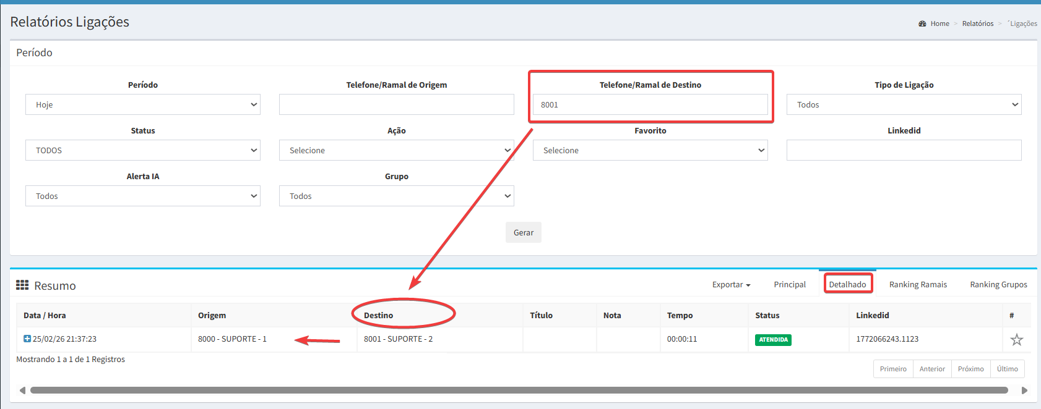Open the Favorito select dropdown
This screenshot has width=1041, height=409.
[x=650, y=150]
